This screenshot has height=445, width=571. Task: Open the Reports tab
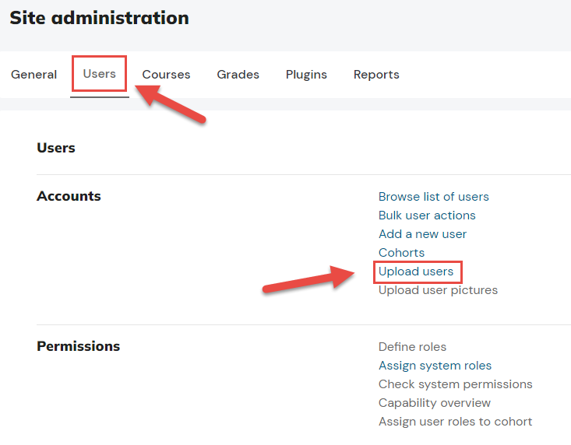click(376, 75)
